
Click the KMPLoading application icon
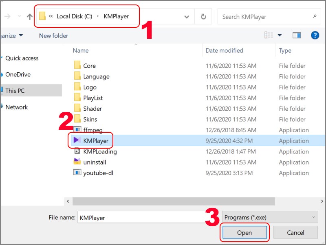[x=77, y=151]
